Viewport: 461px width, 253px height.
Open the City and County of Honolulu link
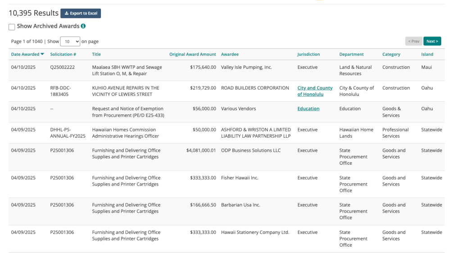[x=315, y=91]
